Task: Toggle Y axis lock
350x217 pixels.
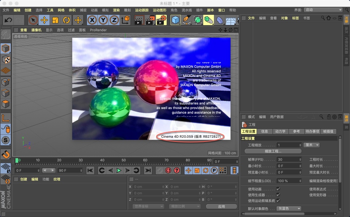Action: tap(103, 20)
